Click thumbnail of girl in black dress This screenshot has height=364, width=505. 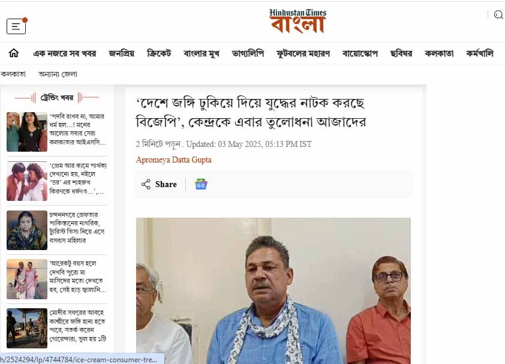click(27, 132)
